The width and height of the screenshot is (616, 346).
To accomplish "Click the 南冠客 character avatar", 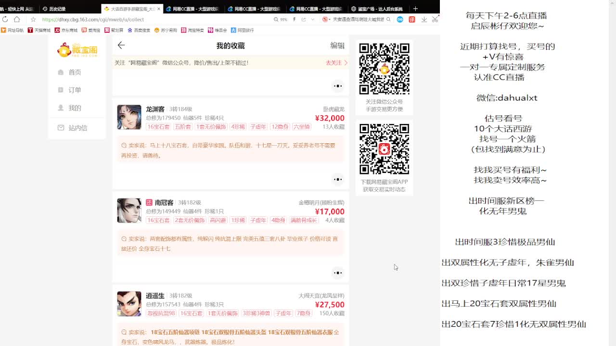I will pos(129,210).
